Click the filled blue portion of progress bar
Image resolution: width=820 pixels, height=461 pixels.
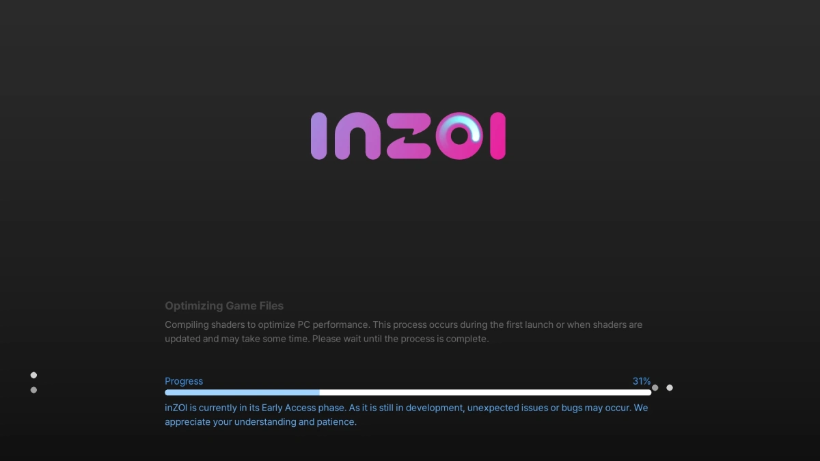242,393
